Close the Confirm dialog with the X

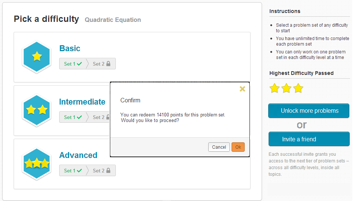tap(242, 89)
